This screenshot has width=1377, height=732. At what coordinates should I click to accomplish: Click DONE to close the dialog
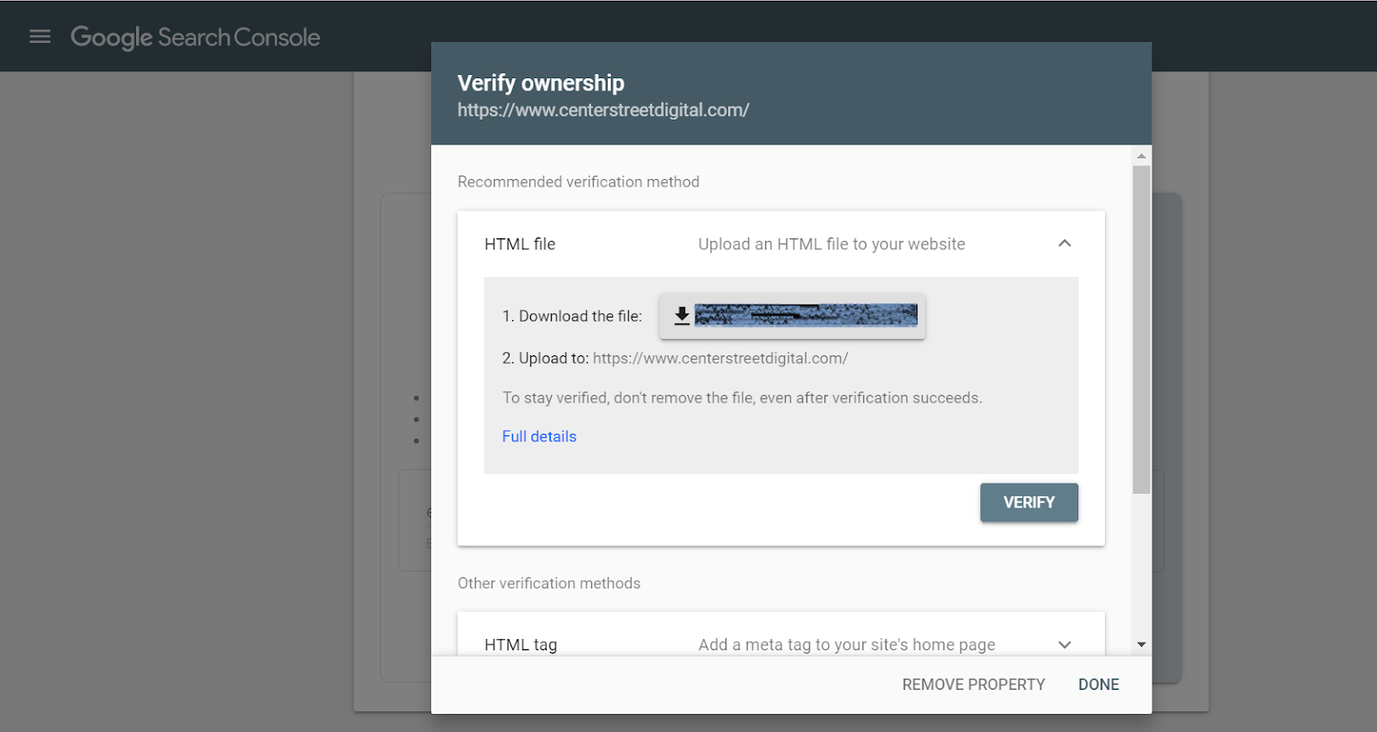1098,685
